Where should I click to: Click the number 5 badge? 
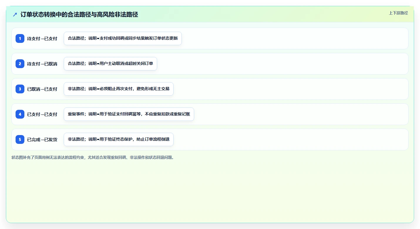coord(20,139)
